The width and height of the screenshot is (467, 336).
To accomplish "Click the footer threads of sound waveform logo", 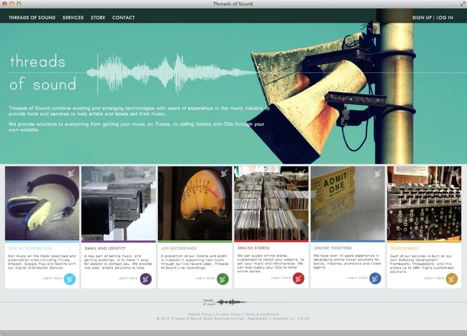I will pyautogui.click(x=225, y=302).
